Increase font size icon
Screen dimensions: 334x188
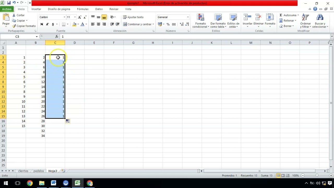[x=80, y=17]
